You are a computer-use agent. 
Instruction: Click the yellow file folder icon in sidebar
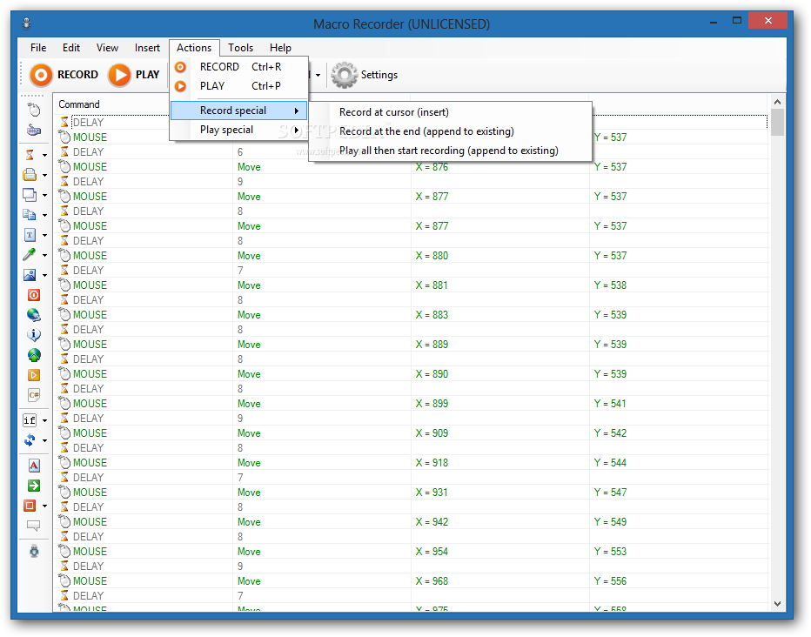pos(30,175)
